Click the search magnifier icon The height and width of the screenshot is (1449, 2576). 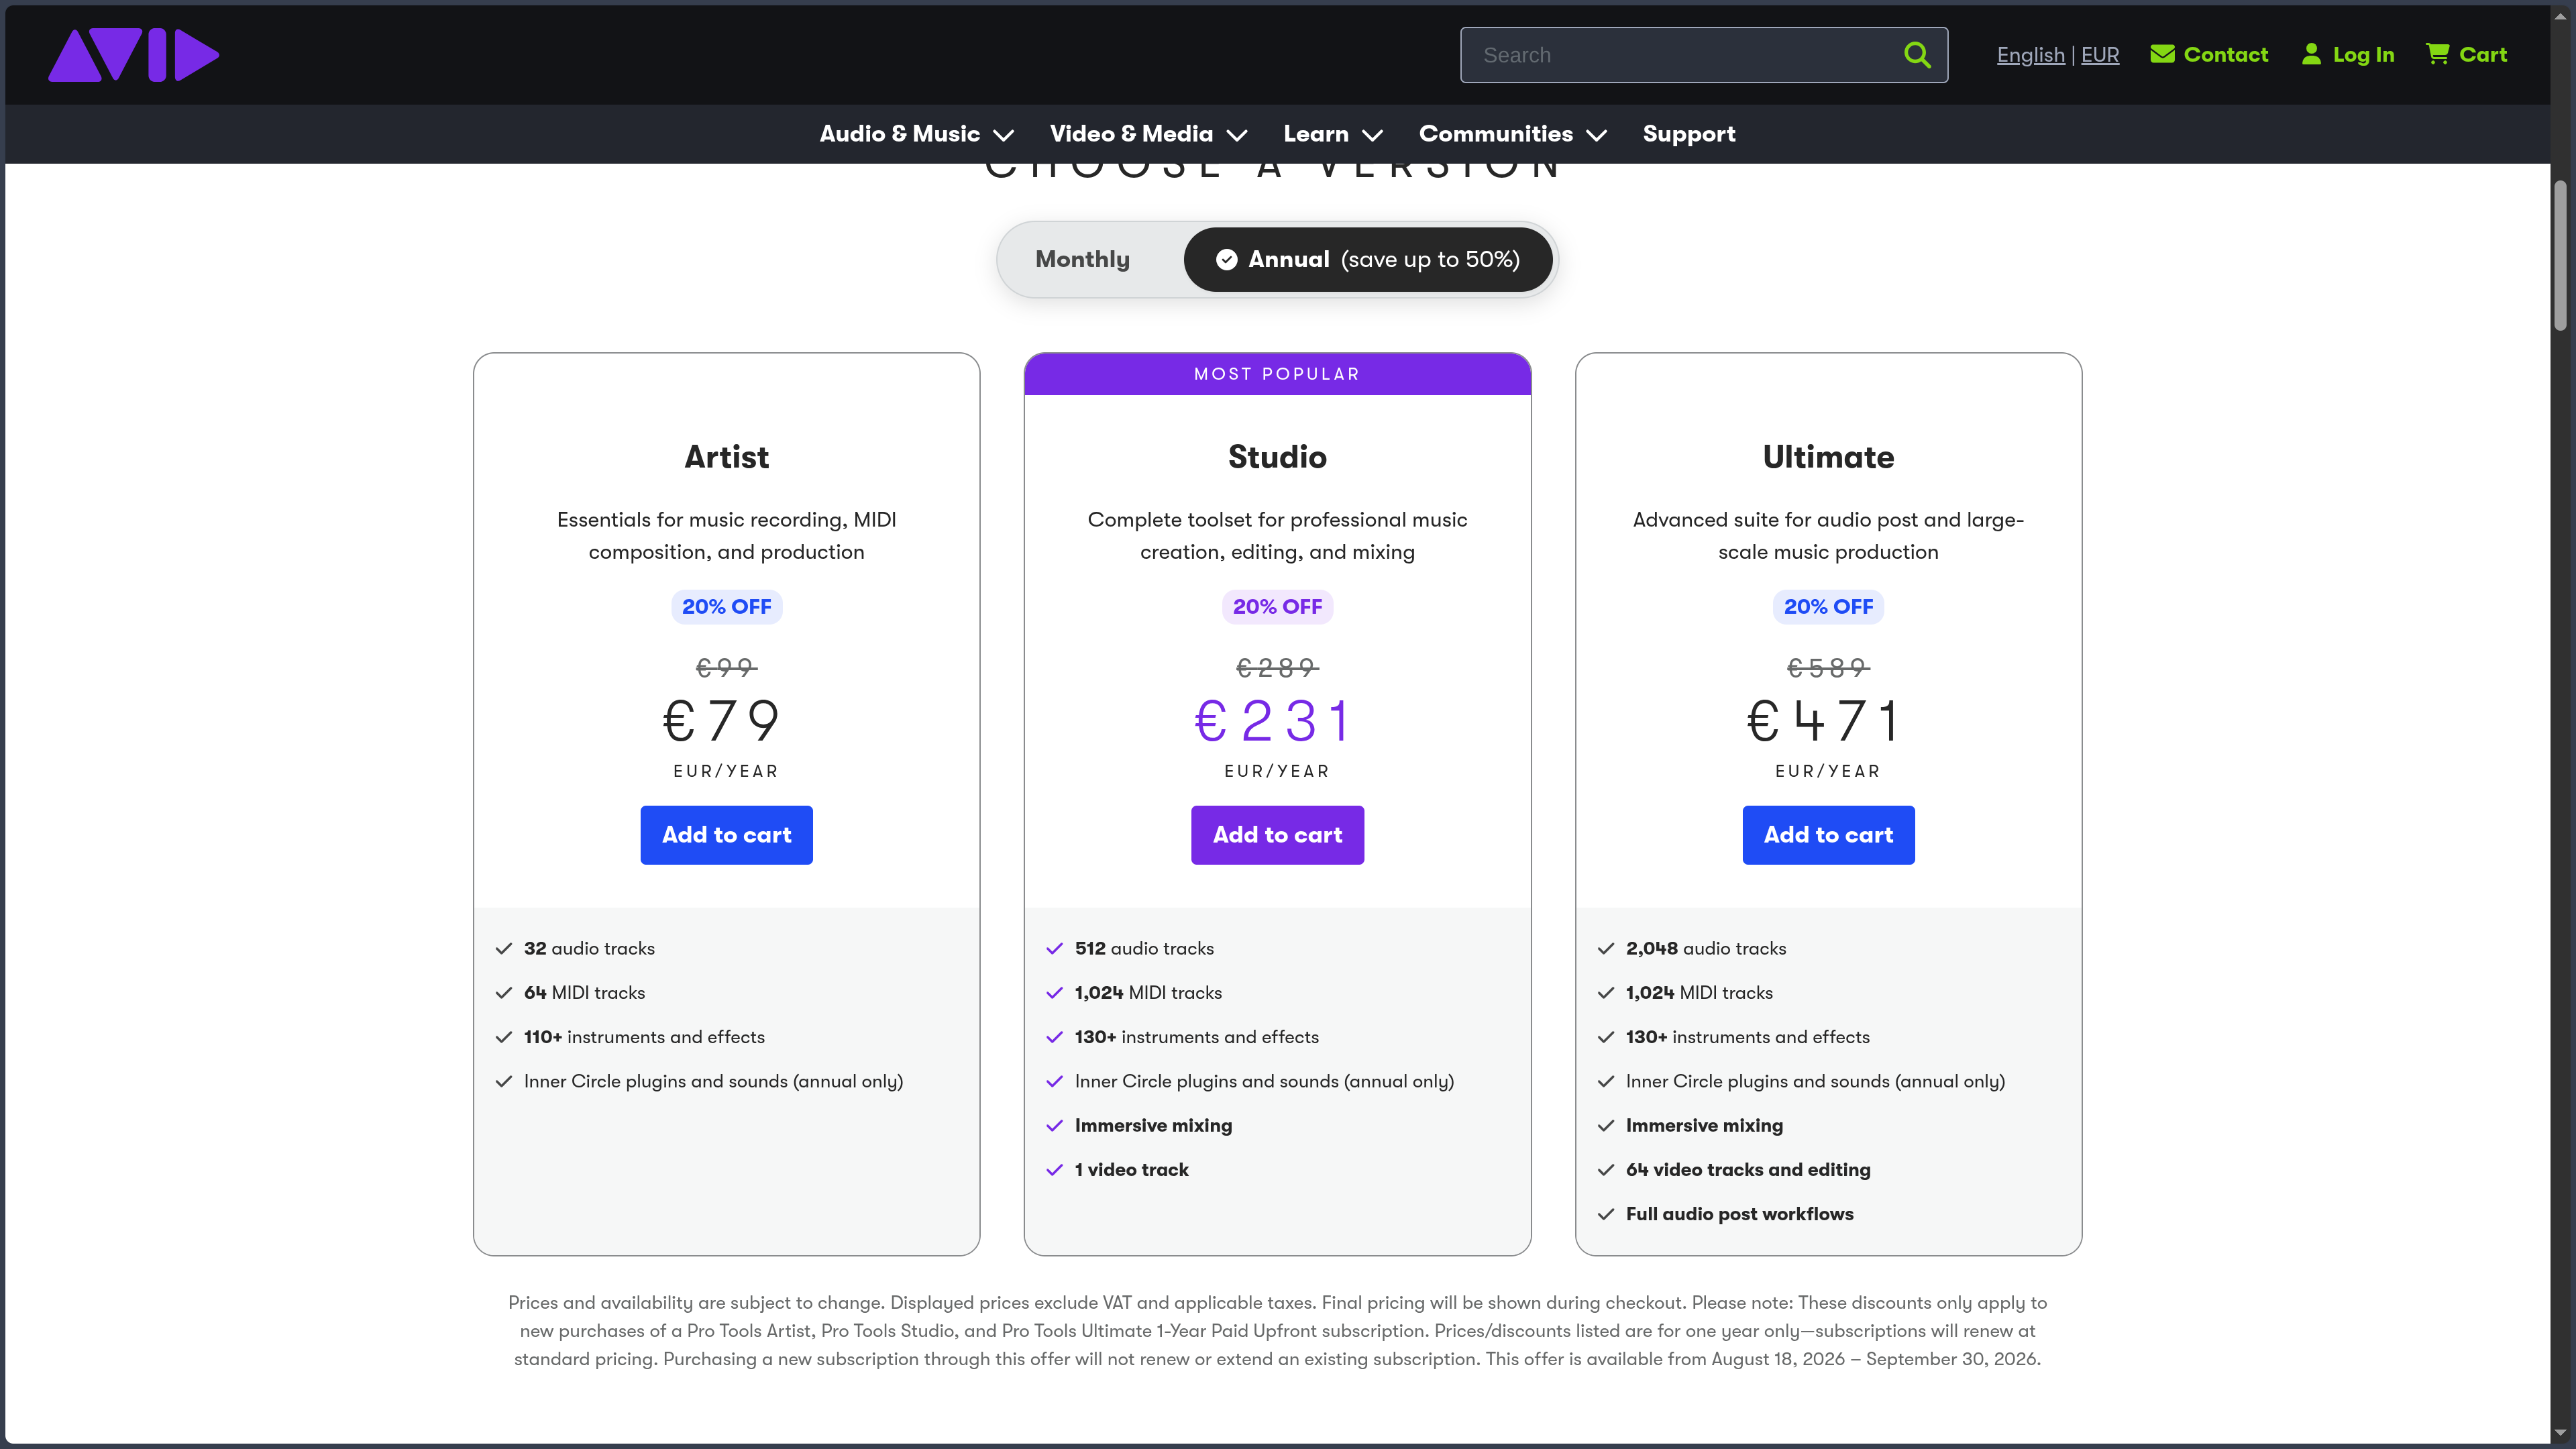pyautogui.click(x=1916, y=55)
